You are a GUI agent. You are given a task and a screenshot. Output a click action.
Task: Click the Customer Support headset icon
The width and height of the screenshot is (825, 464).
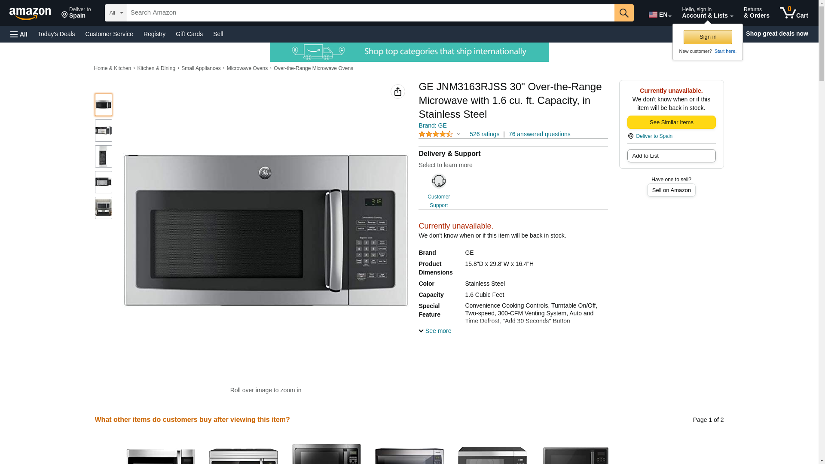click(x=438, y=181)
